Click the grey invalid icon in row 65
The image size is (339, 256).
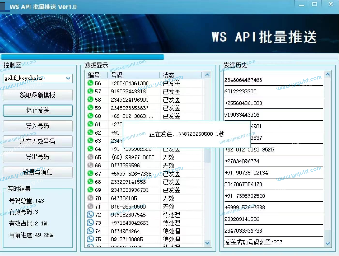(90, 157)
